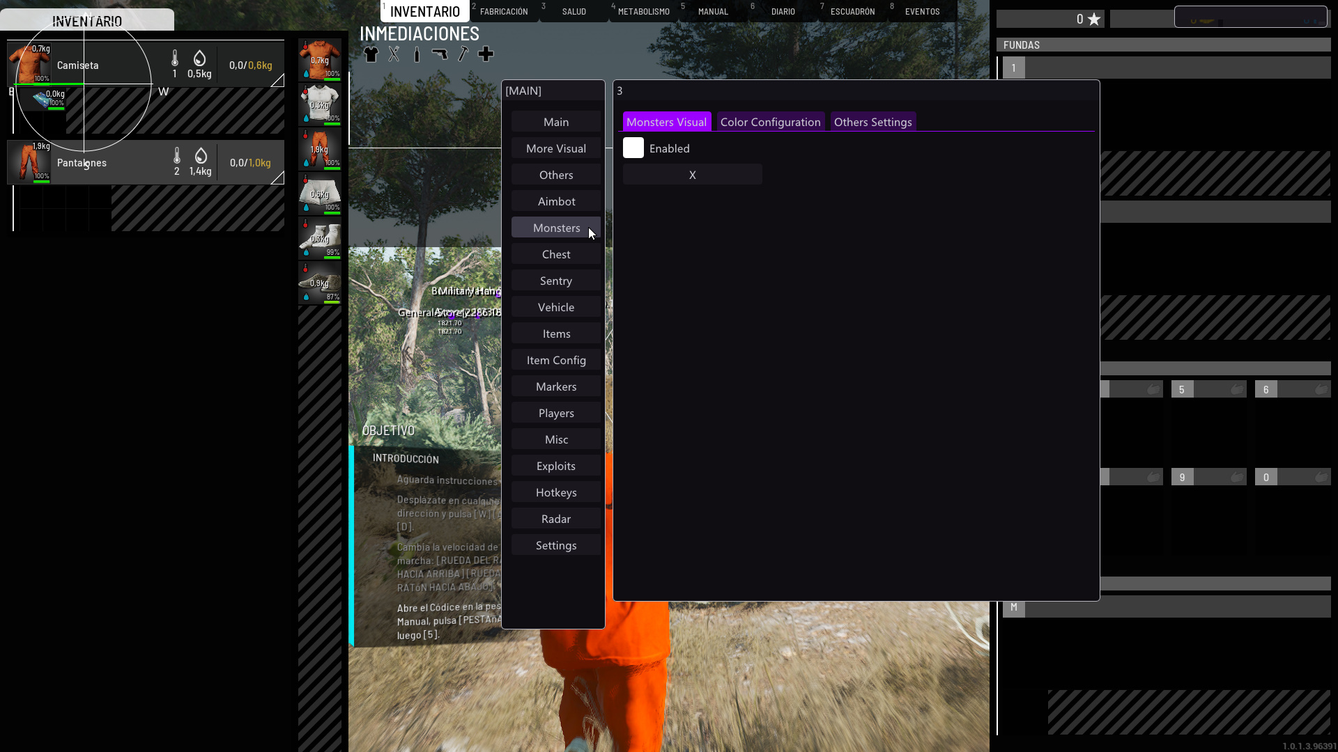The image size is (1338, 752).
Task: Open the Aimbot menu section
Action: [x=556, y=201]
